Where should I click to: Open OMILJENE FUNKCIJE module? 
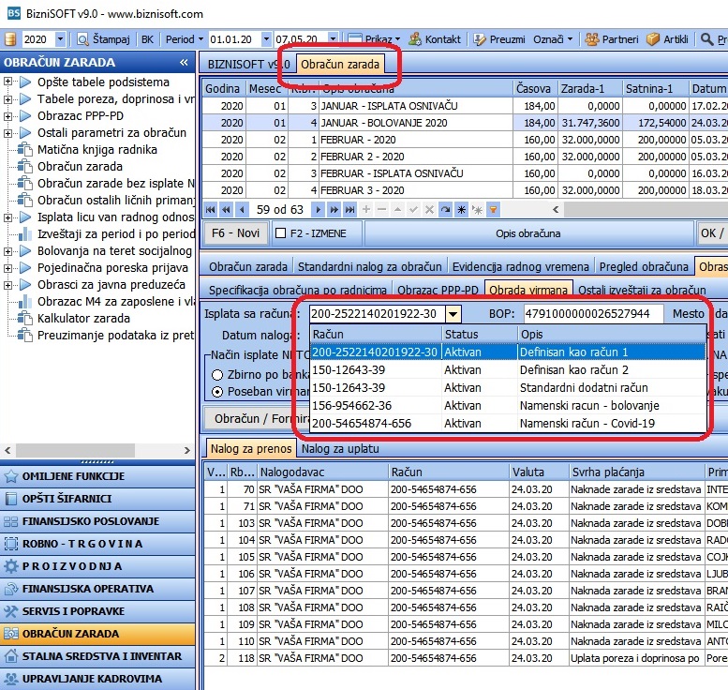(97, 476)
